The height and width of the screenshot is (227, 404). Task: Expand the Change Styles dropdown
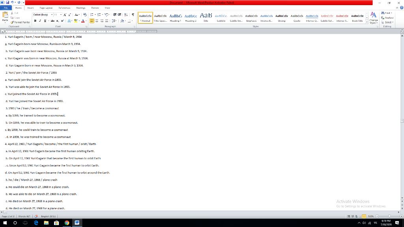[x=374, y=20]
